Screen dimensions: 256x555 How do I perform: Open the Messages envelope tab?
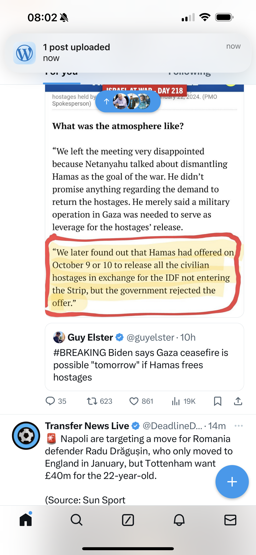230,520
